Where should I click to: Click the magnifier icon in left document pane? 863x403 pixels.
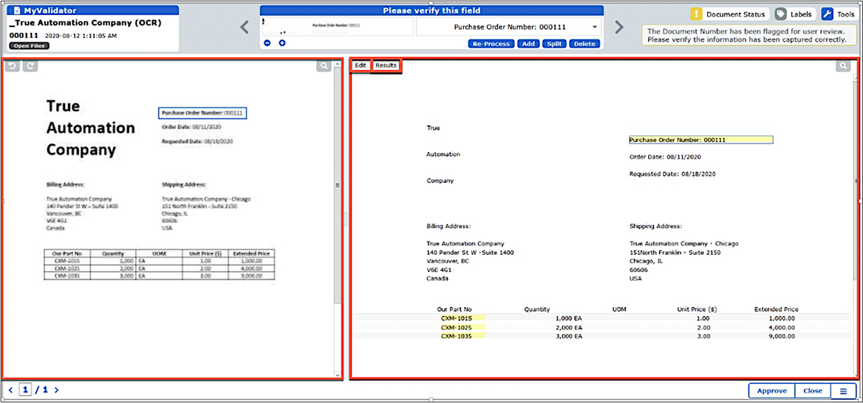[x=323, y=66]
